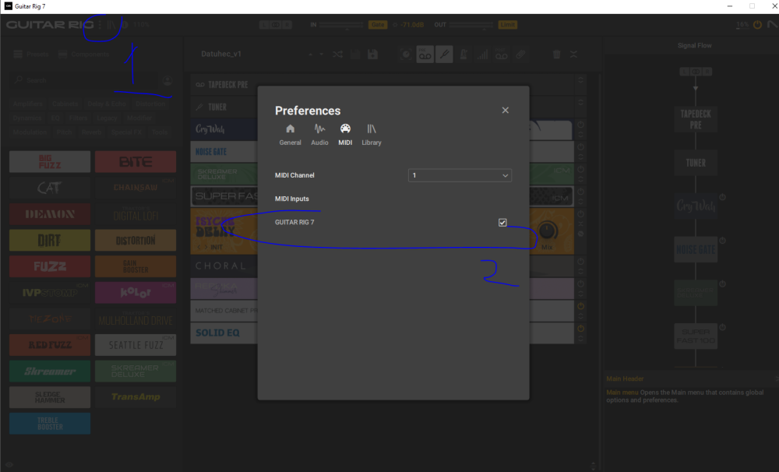This screenshot has height=472, width=779.
Task: Uncheck the GUITAR RIG 7 MIDI input
Action: pos(502,223)
